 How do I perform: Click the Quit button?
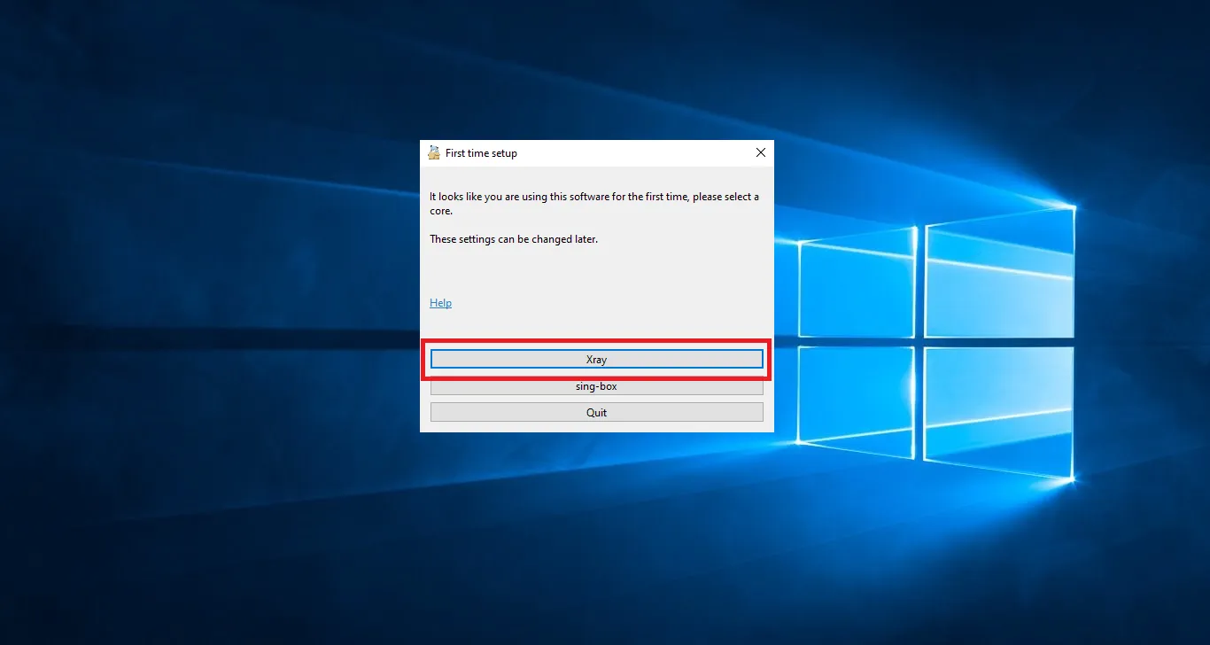pyautogui.click(x=596, y=412)
